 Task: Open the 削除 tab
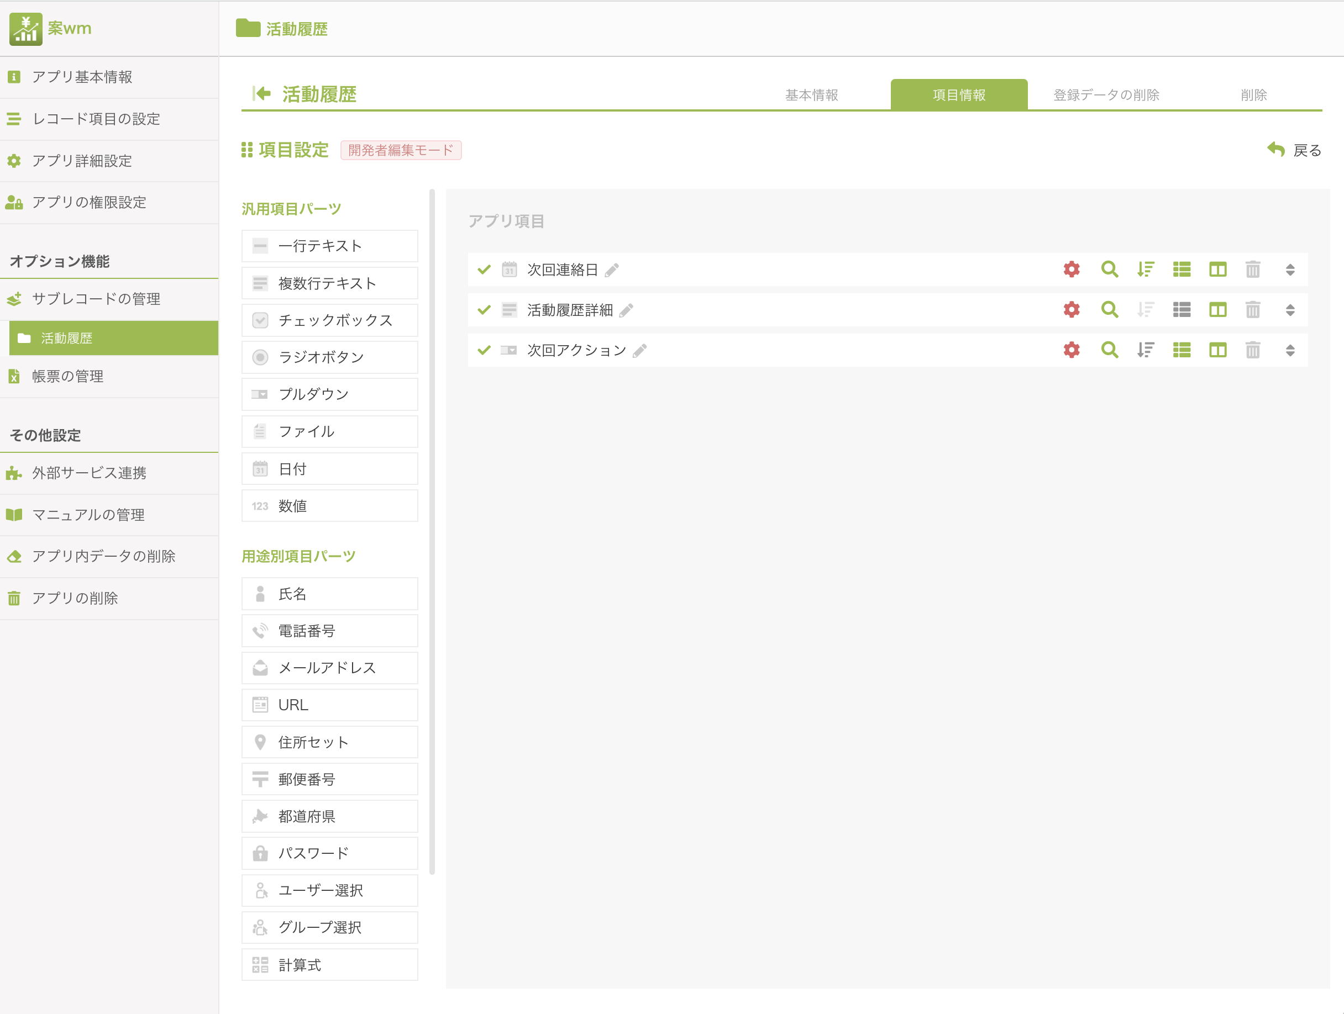tap(1253, 95)
